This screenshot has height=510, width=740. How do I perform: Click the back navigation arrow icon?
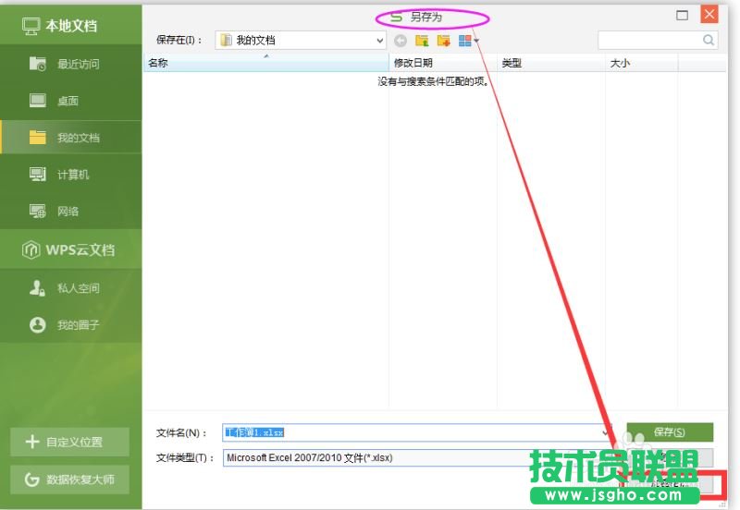(x=401, y=41)
